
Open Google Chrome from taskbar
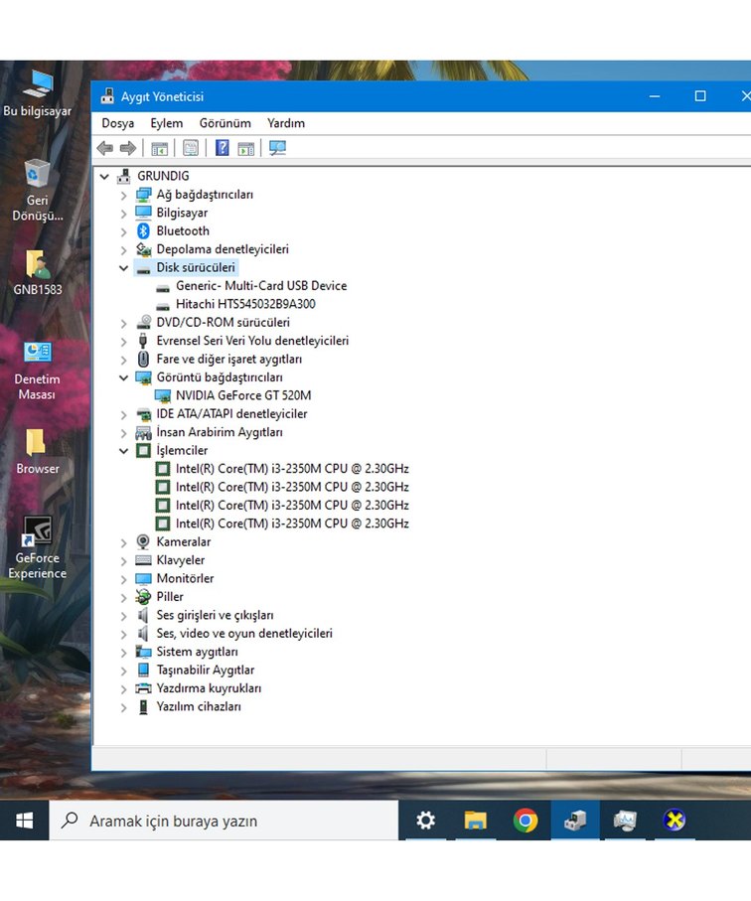pyautogui.click(x=526, y=821)
